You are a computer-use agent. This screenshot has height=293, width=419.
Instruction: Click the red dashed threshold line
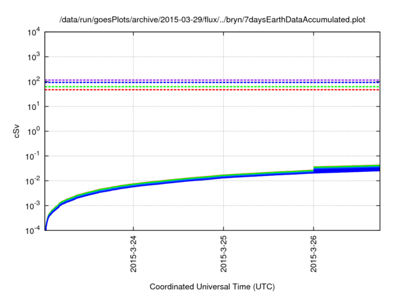coord(212,90)
